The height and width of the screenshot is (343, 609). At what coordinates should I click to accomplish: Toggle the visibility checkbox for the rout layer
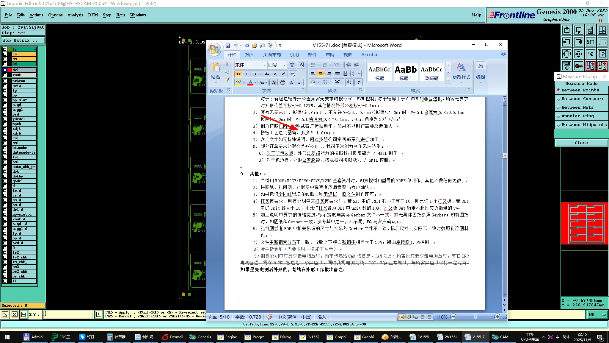pyautogui.click(x=5, y=75)
